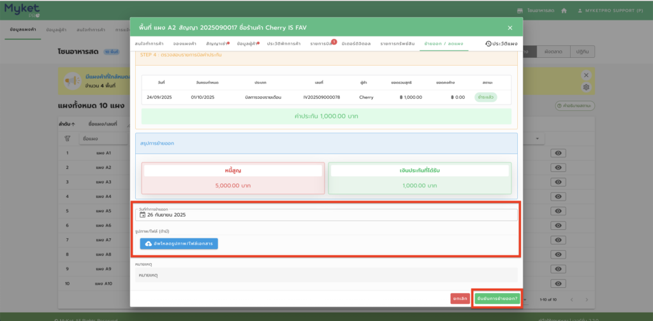Click the filter funnel icon in table
653x321 pixels.
(67, 138)
